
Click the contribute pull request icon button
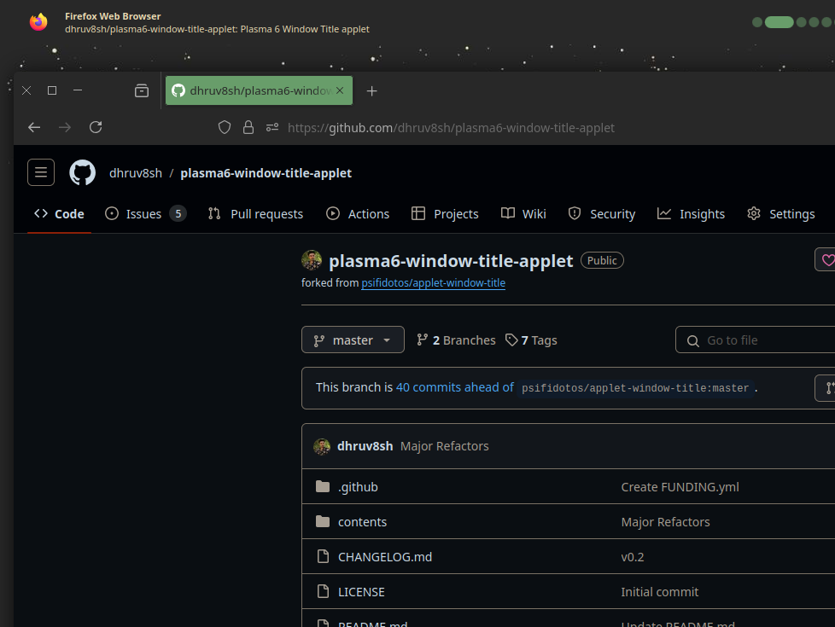827,387
